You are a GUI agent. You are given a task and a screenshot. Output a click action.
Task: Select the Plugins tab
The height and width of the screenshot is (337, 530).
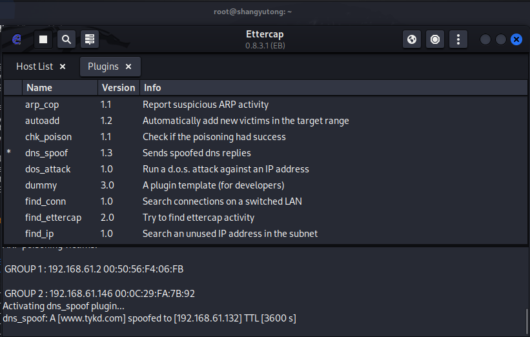click(103, 66)
